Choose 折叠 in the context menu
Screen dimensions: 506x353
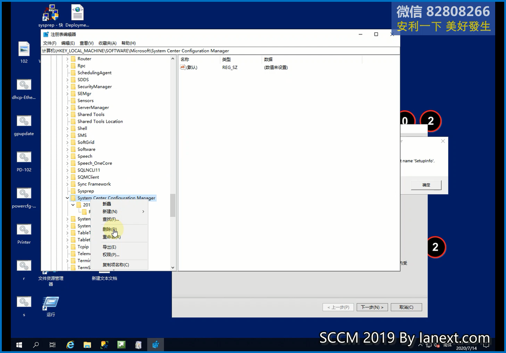[x=119, y=204]
